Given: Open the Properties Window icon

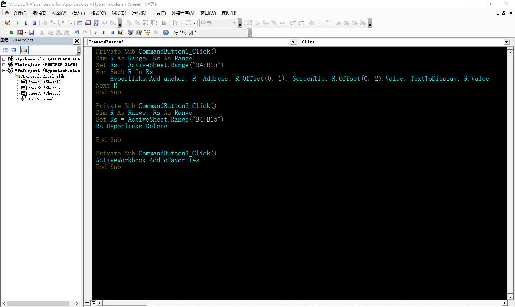Looking at the screenshot, I should pos(139,33).
